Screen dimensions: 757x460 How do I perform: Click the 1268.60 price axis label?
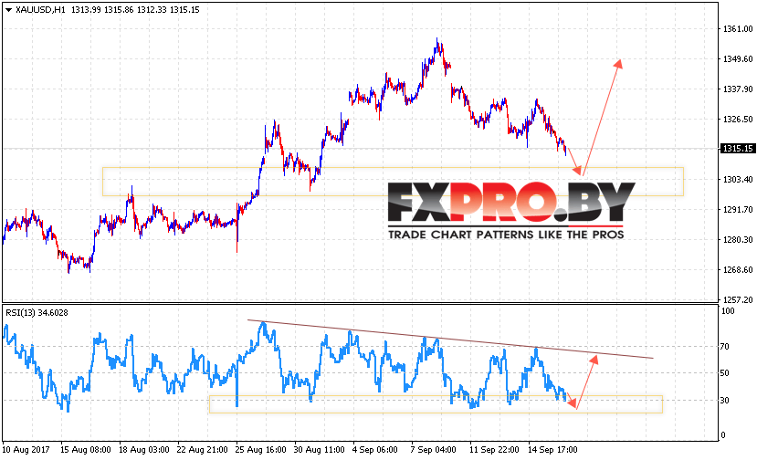tap(737, 269)
